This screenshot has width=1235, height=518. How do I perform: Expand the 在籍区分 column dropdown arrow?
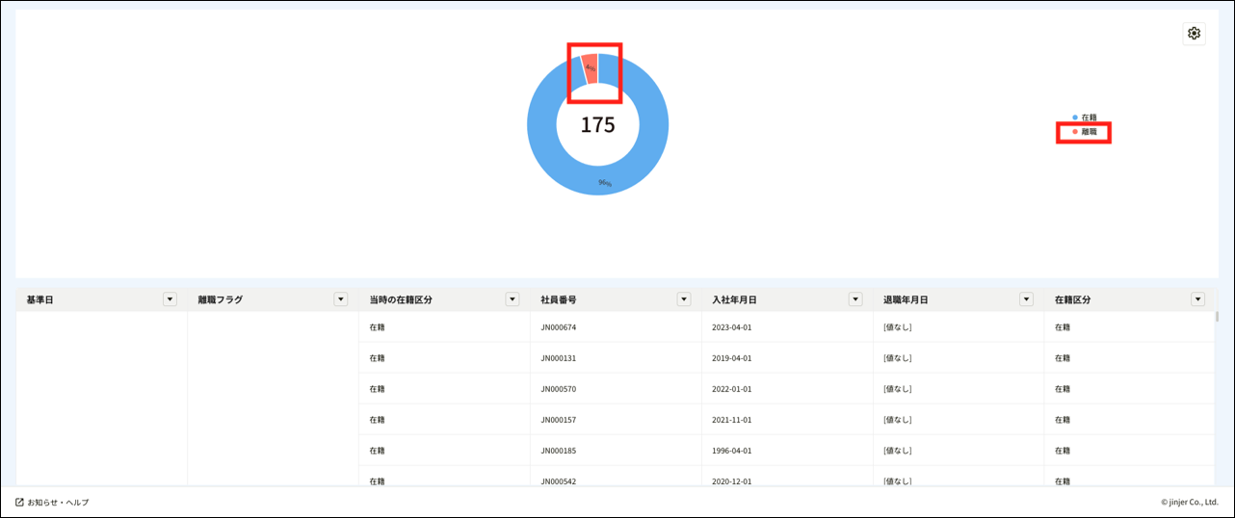(1197, 299)
